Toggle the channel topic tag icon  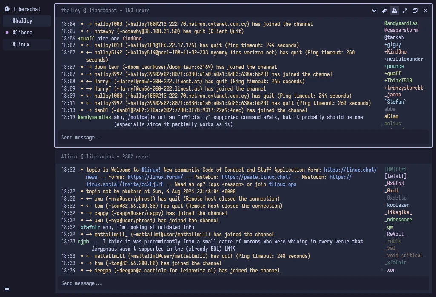tap(384, 11)
